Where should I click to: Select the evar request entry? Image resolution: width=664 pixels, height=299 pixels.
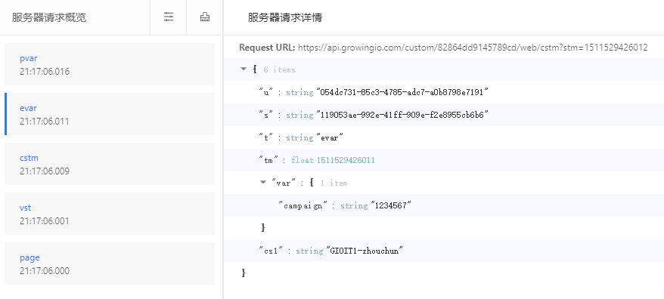(x=110, y=114)
